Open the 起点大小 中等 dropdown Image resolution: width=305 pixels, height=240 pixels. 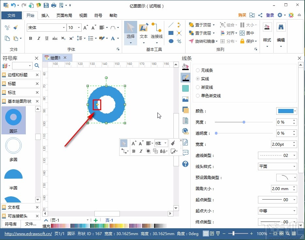click(277, 211)
